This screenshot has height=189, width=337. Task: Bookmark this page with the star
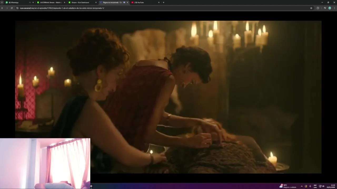pyautogui.click(x=311, y=8)
